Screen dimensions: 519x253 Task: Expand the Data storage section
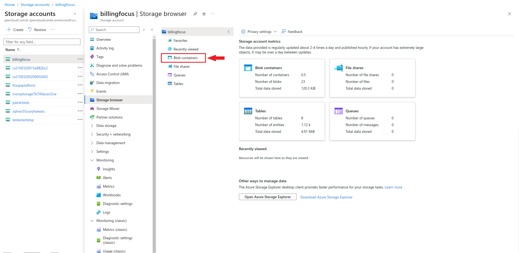(x=92, y=126)
